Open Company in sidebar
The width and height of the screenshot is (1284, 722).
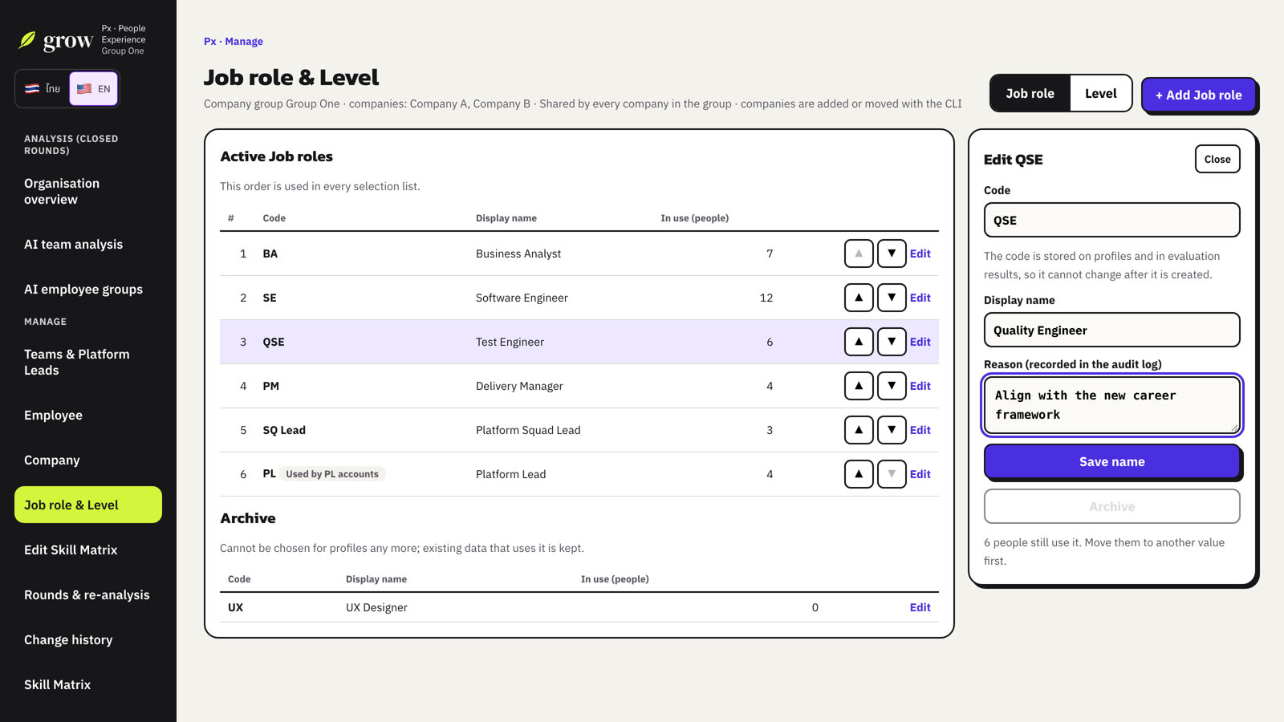(x=88, y=460)
